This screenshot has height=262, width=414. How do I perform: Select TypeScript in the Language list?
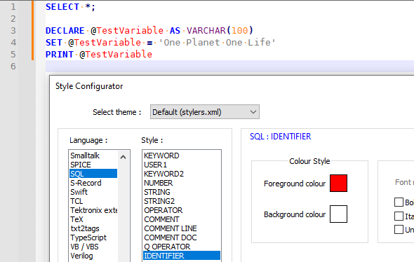(x=93, y=237)
